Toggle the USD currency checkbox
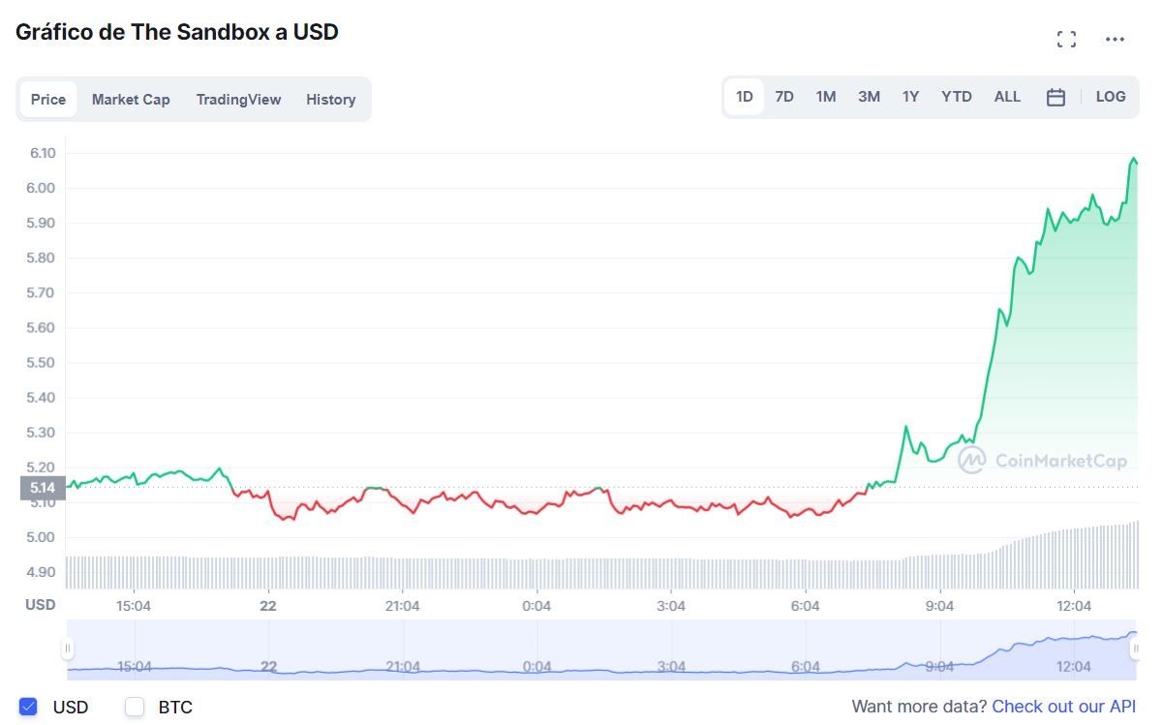This screenshot has width=1163, height=725. (28, 707)
